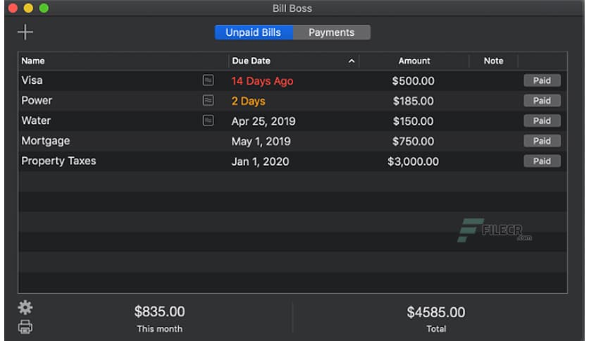Select the Unpaid Bills tab
Image resolution: width=589 pixels, height=341 pixels.
(254, 32)
